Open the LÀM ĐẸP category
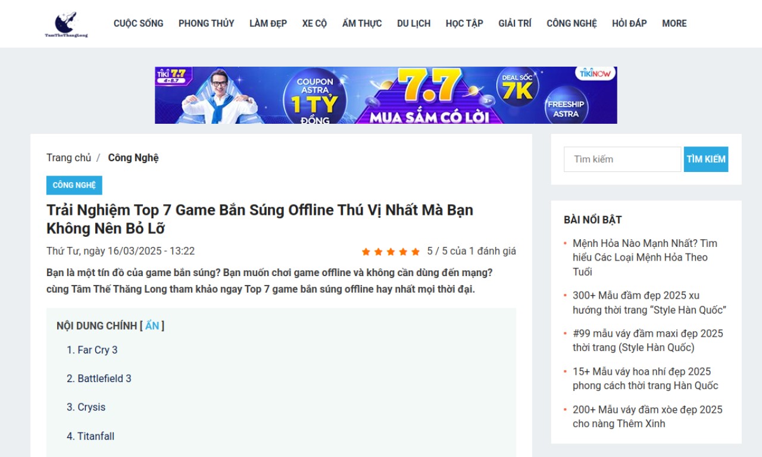Image resolution: width=762 pixels, height=457 pixels. point(268,24)
